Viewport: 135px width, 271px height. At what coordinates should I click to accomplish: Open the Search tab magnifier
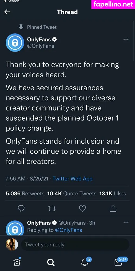tap(51, 263)
